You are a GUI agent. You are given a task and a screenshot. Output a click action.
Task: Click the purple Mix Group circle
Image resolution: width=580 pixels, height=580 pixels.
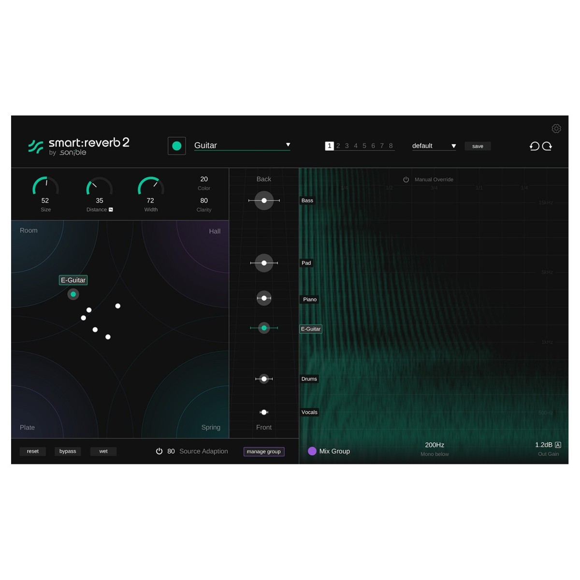[x=312, y=451]
